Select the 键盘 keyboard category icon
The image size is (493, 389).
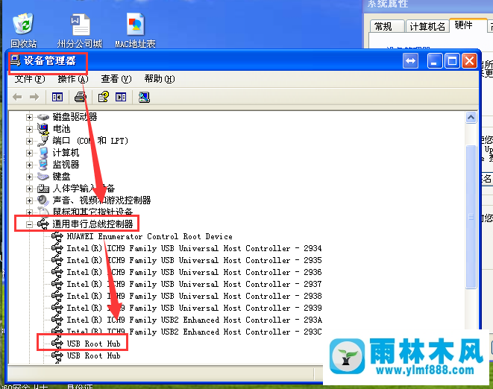tap(43, 177)
